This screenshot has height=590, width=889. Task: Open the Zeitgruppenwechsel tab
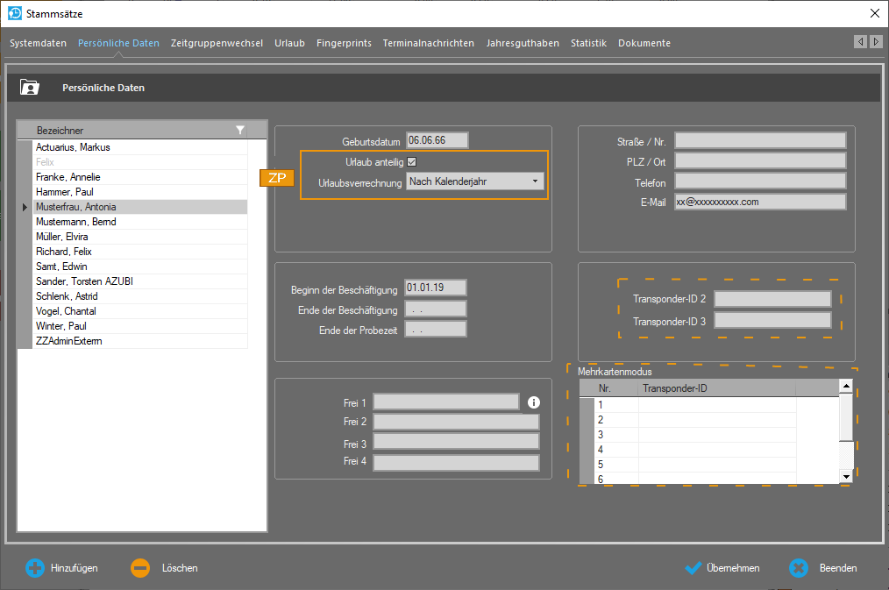point(217,43)
